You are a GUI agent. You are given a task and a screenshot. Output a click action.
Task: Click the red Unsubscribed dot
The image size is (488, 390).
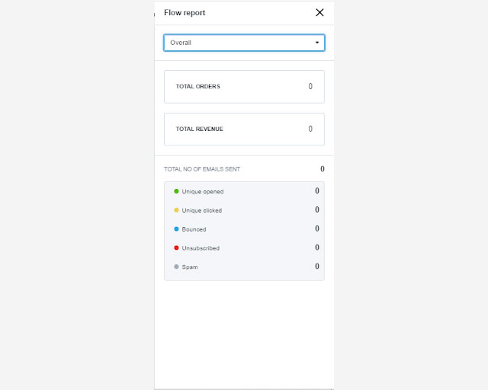[x=176, y=248]
